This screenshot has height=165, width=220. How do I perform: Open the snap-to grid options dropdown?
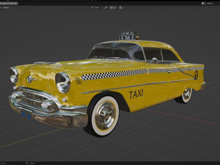click(115, 8)
